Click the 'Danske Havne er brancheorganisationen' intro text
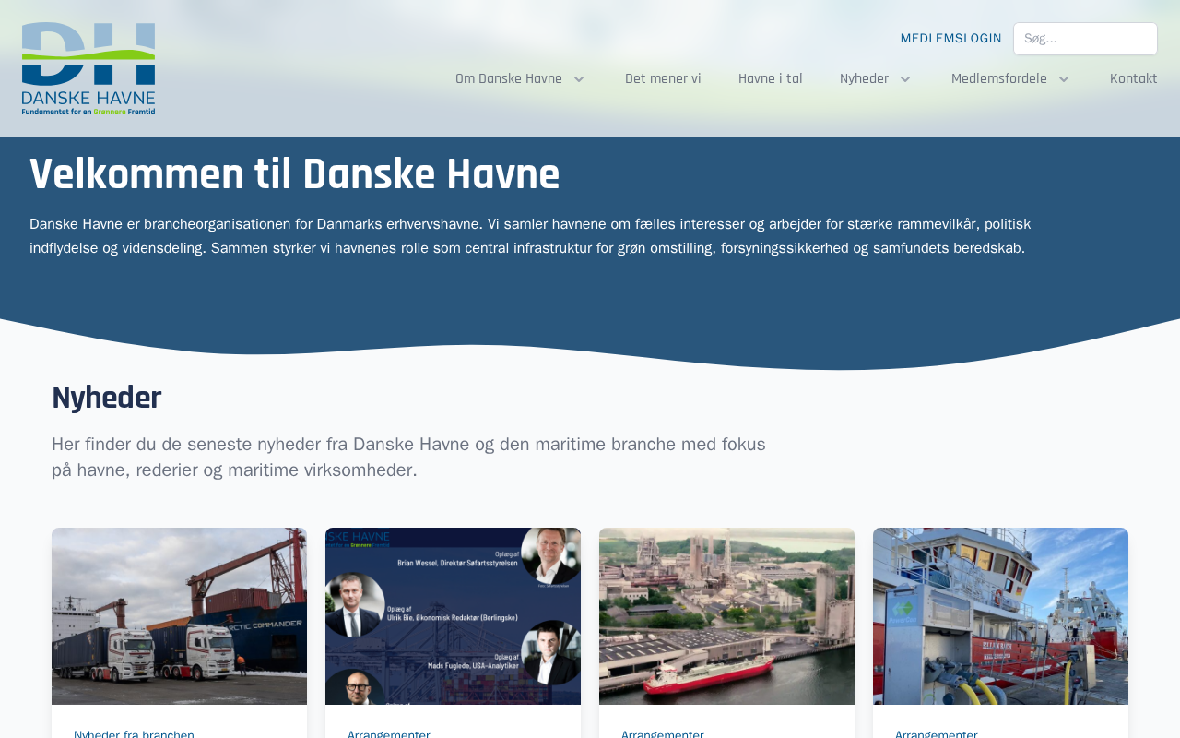Viewport: 1180px width, 738px height. [x=530, y=236]
